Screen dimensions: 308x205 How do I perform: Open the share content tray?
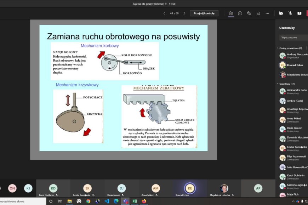(x=299, y=13)
